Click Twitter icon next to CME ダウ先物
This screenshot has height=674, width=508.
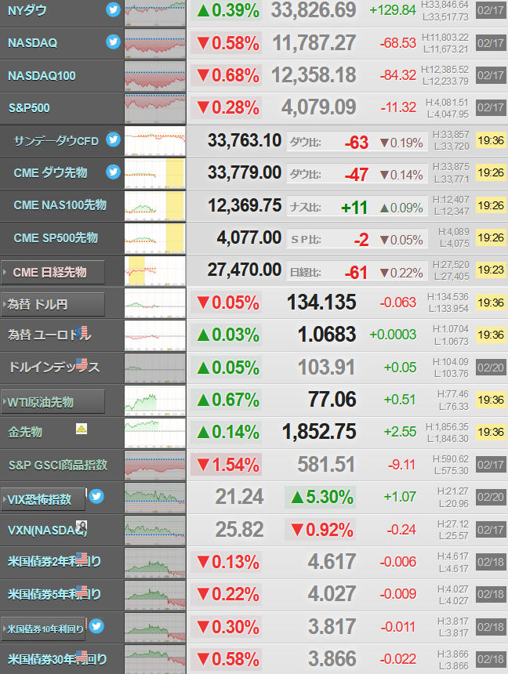pyautogui.click(x=113, y=172)
